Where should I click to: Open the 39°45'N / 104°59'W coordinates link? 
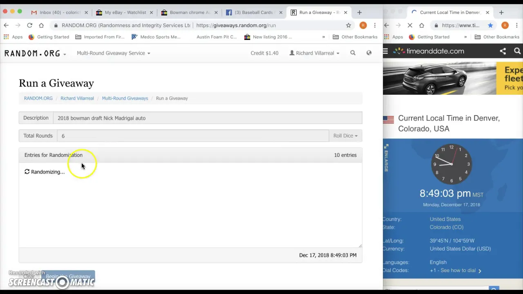[x=452, y=241]
